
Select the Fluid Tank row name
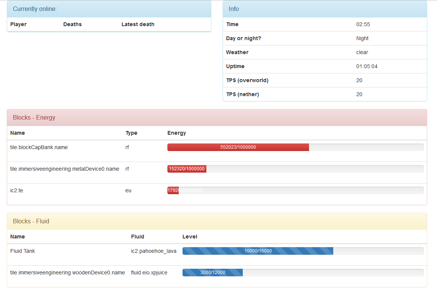click(x=23, y=251)
